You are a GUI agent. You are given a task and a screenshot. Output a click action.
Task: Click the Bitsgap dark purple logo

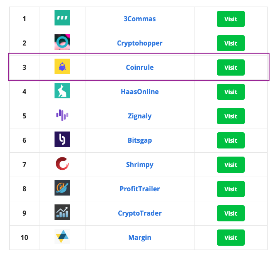pyautogui.click(x=62, y=139)
